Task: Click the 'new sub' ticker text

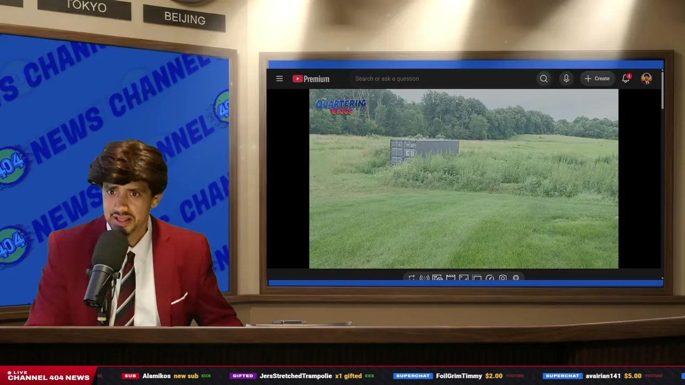Action: tap(186, 376)
